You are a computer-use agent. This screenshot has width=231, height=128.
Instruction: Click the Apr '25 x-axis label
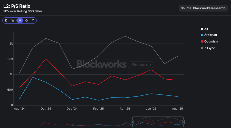pyautogui.click(x=125, y=109)
